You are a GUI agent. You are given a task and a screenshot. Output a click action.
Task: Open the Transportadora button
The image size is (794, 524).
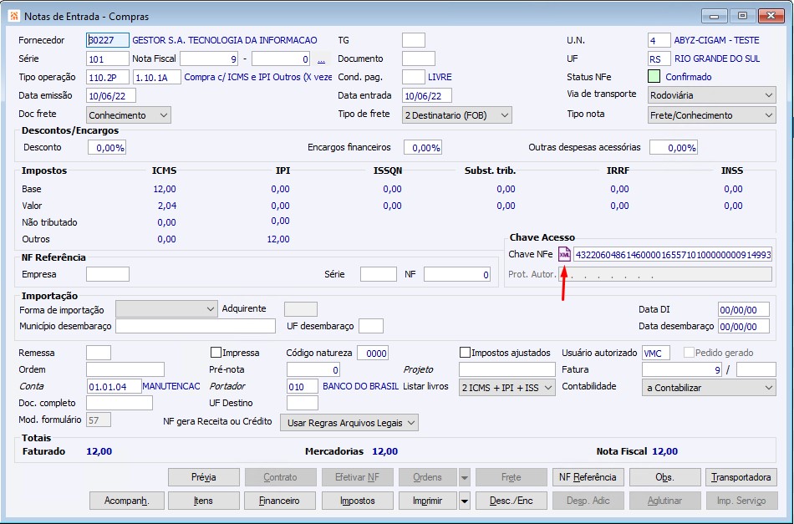pos(741,477)
